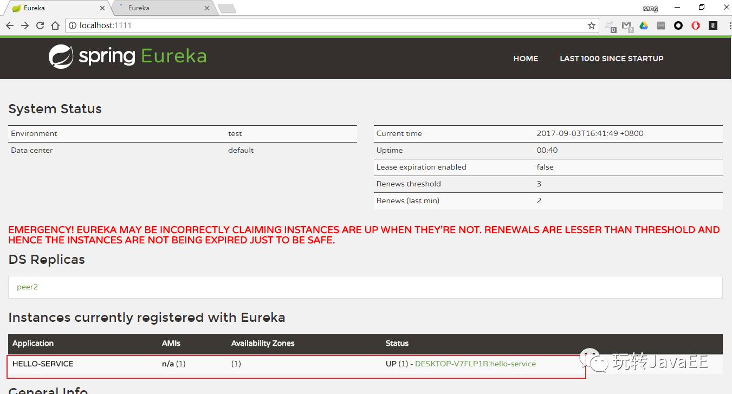732x394 pixels.
Task: Click the System Status heading
Action: click(55, 109)
